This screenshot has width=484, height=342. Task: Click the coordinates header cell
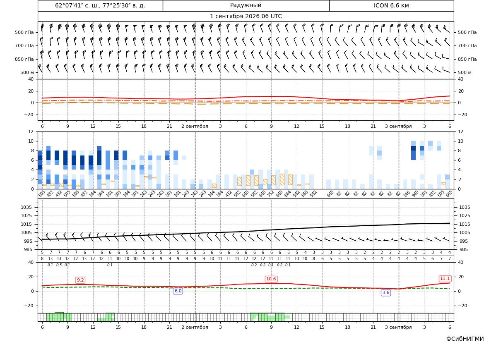(x=100, y=5)
